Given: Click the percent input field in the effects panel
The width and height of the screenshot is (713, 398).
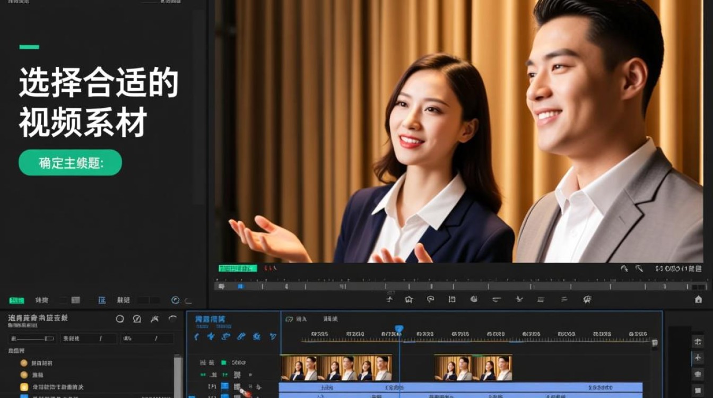Looking at the screenshot, I should (147, 339).
